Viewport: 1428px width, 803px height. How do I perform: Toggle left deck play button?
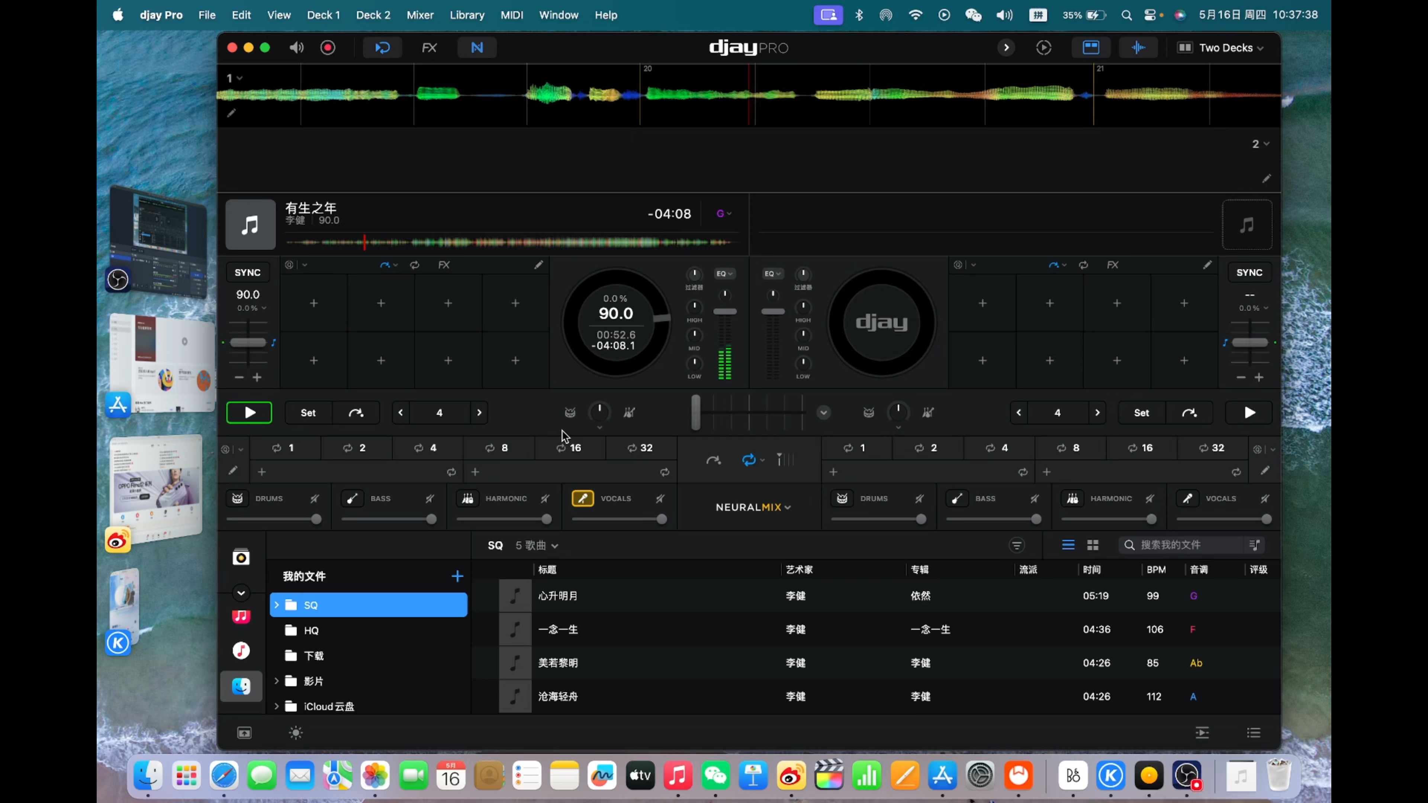(249, 412)
